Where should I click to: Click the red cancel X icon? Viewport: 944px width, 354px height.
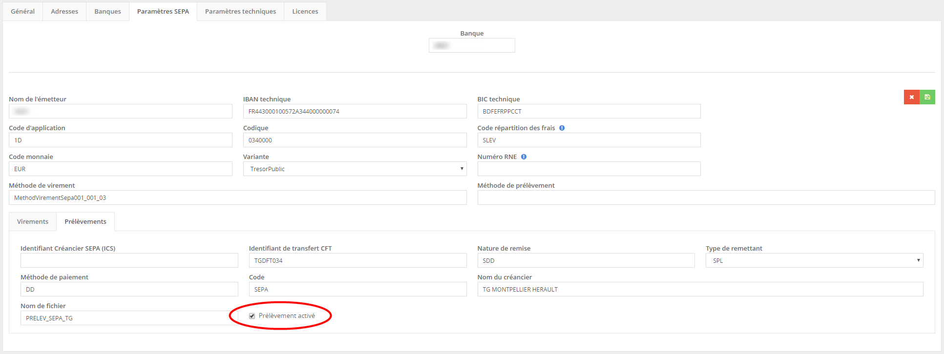coord(911,97)
